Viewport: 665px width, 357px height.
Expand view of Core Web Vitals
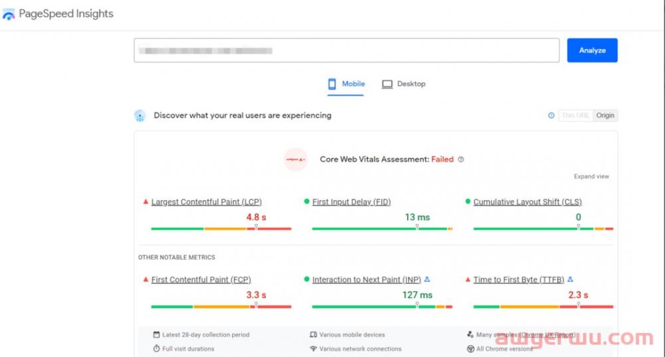(x=591, y=177)
